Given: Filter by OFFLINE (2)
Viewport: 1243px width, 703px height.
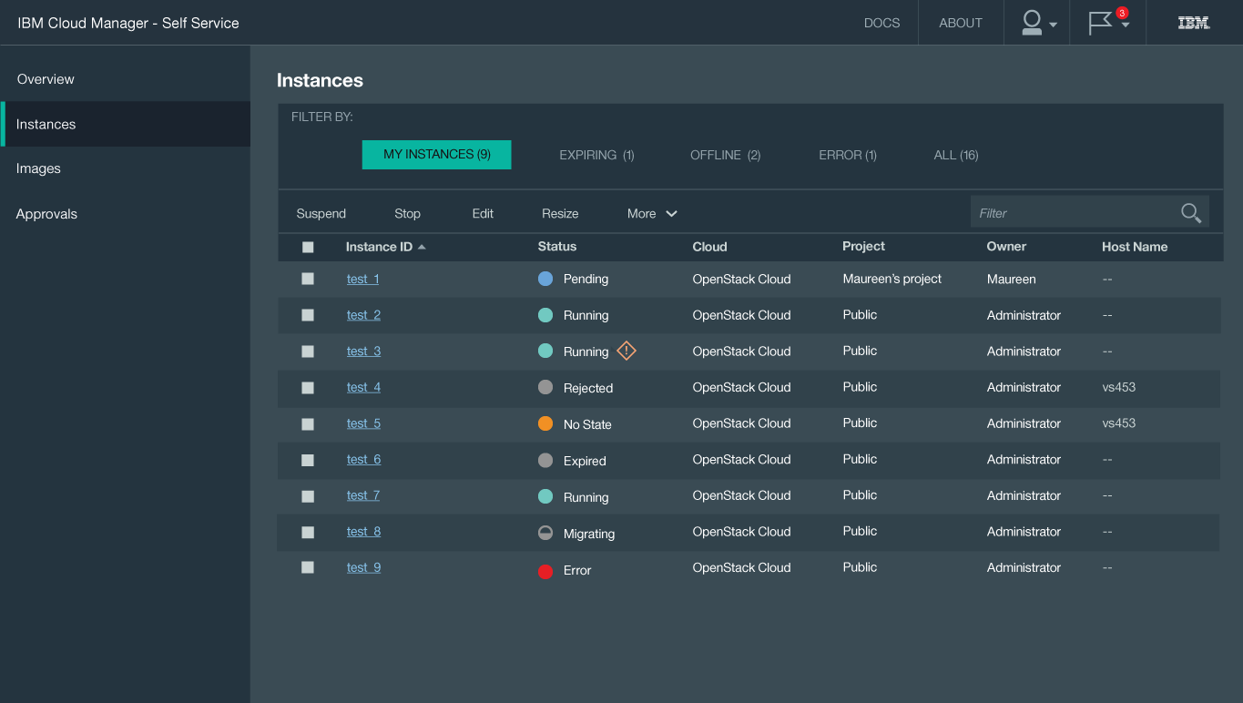Looking at the screenshot, I should 725,155.
